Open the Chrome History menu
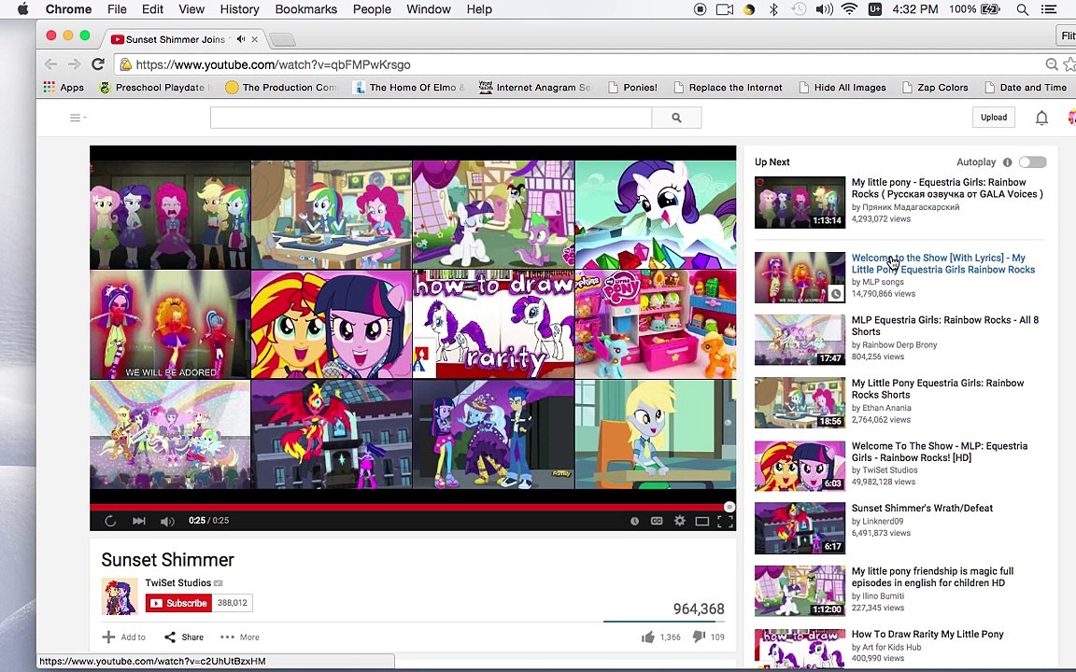 (239, 9)
